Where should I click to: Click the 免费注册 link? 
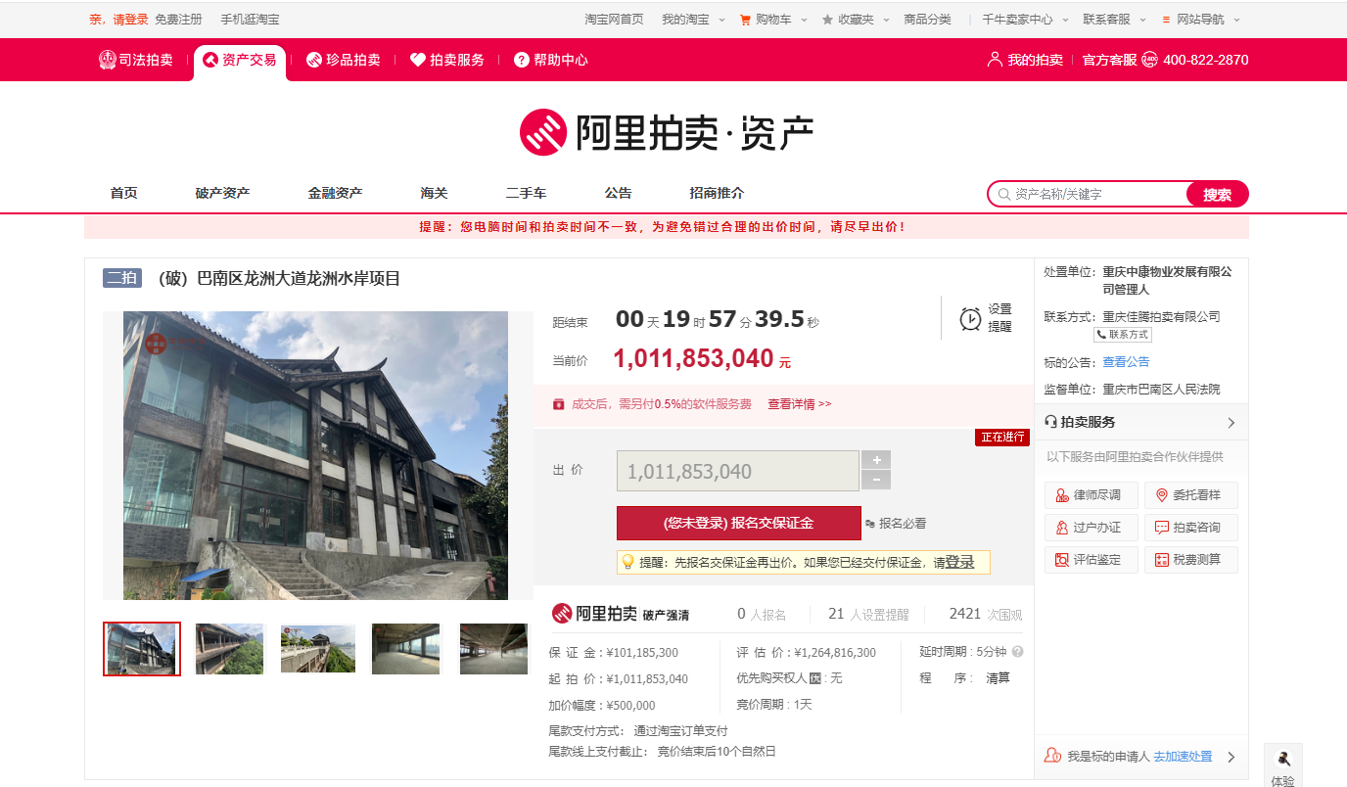pyautogui.click(x=178, y=20)
